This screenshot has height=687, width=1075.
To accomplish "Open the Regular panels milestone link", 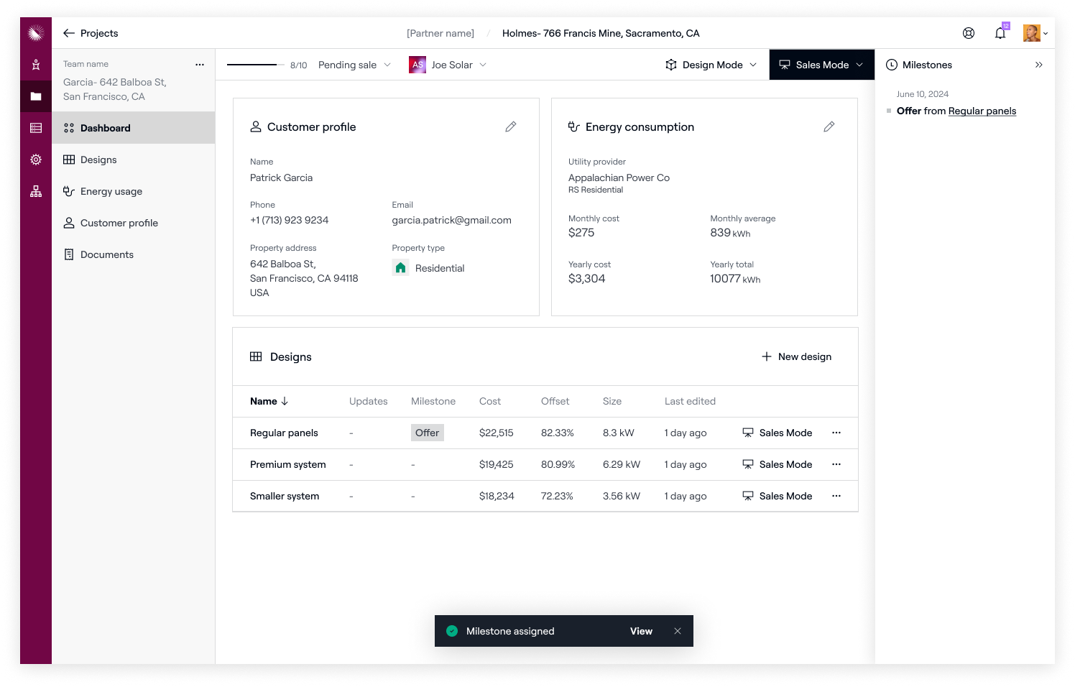I will (x=982, y=111).
